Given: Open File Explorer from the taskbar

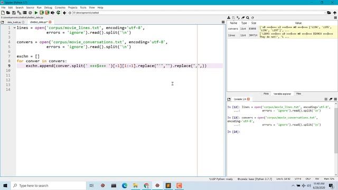Looking at the screenshot, I should pos(135,185).
